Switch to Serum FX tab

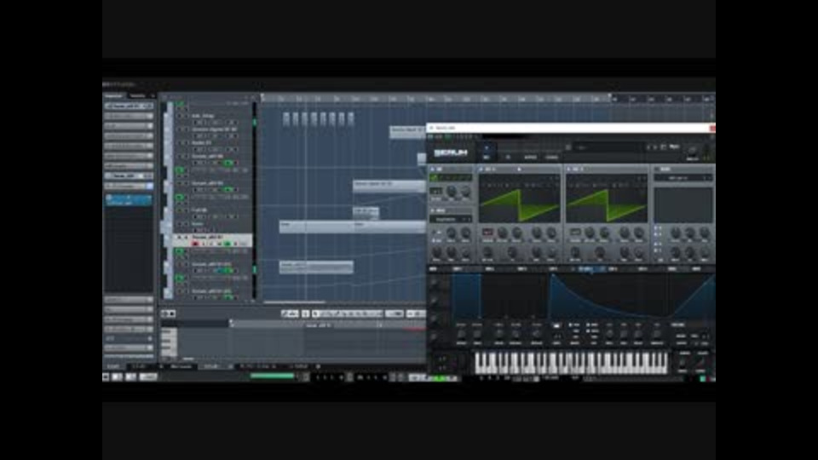[x=508, y=157]
